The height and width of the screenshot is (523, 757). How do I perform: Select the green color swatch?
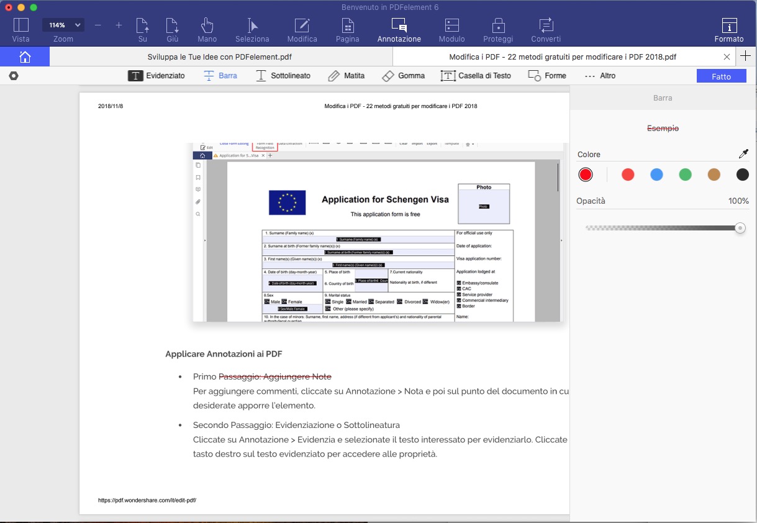click(685, 175)
